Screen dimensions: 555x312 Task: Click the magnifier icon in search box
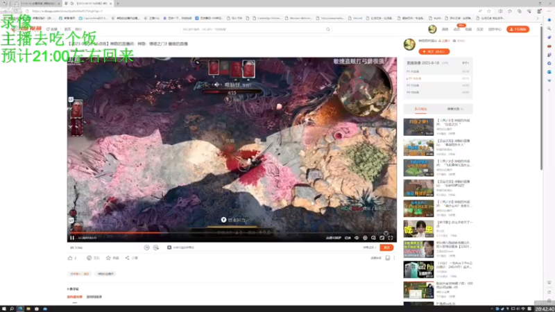328,29
